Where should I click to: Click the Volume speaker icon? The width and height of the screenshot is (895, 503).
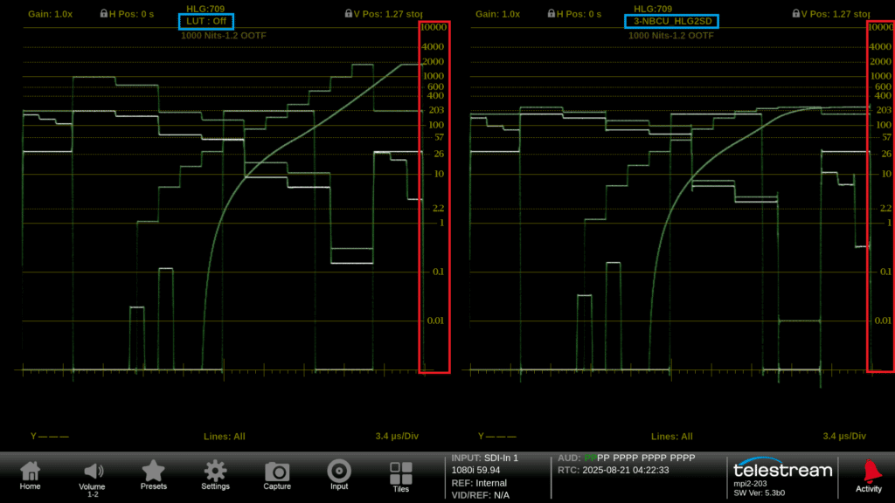tap(93, 476)
